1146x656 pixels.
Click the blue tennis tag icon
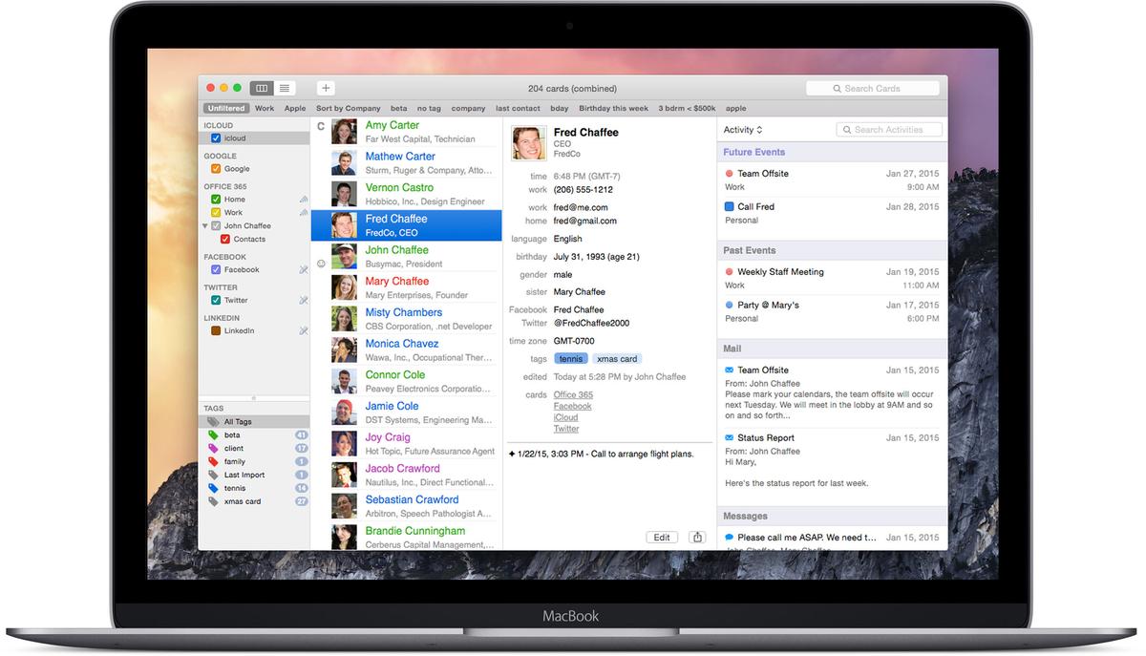click(x=213, y=488)
